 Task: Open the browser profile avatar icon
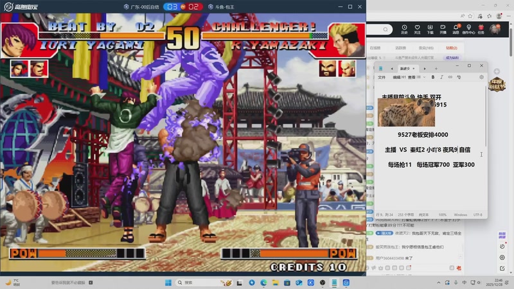pos(499,15)
